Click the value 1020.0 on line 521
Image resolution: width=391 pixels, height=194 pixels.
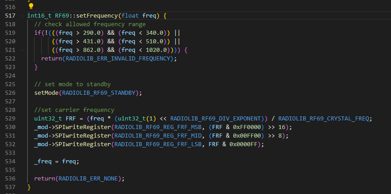[x=156, y=50]
